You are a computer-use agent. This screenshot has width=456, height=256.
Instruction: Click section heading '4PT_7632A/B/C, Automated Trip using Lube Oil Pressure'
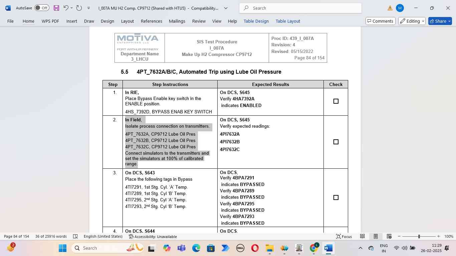coord(209,72)
